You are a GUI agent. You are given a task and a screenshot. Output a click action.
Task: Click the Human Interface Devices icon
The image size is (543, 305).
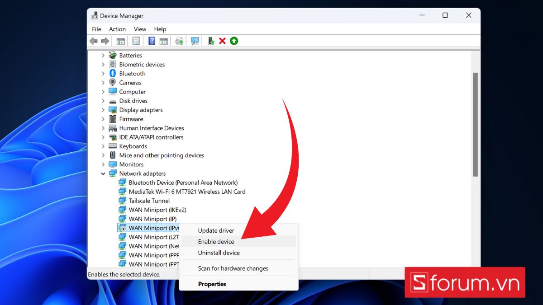pos(113,128)
